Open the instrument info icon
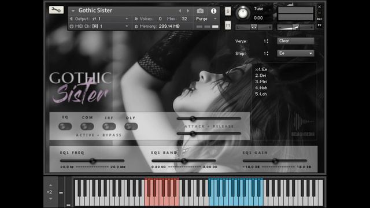370x208 pixels. point(213,11)
